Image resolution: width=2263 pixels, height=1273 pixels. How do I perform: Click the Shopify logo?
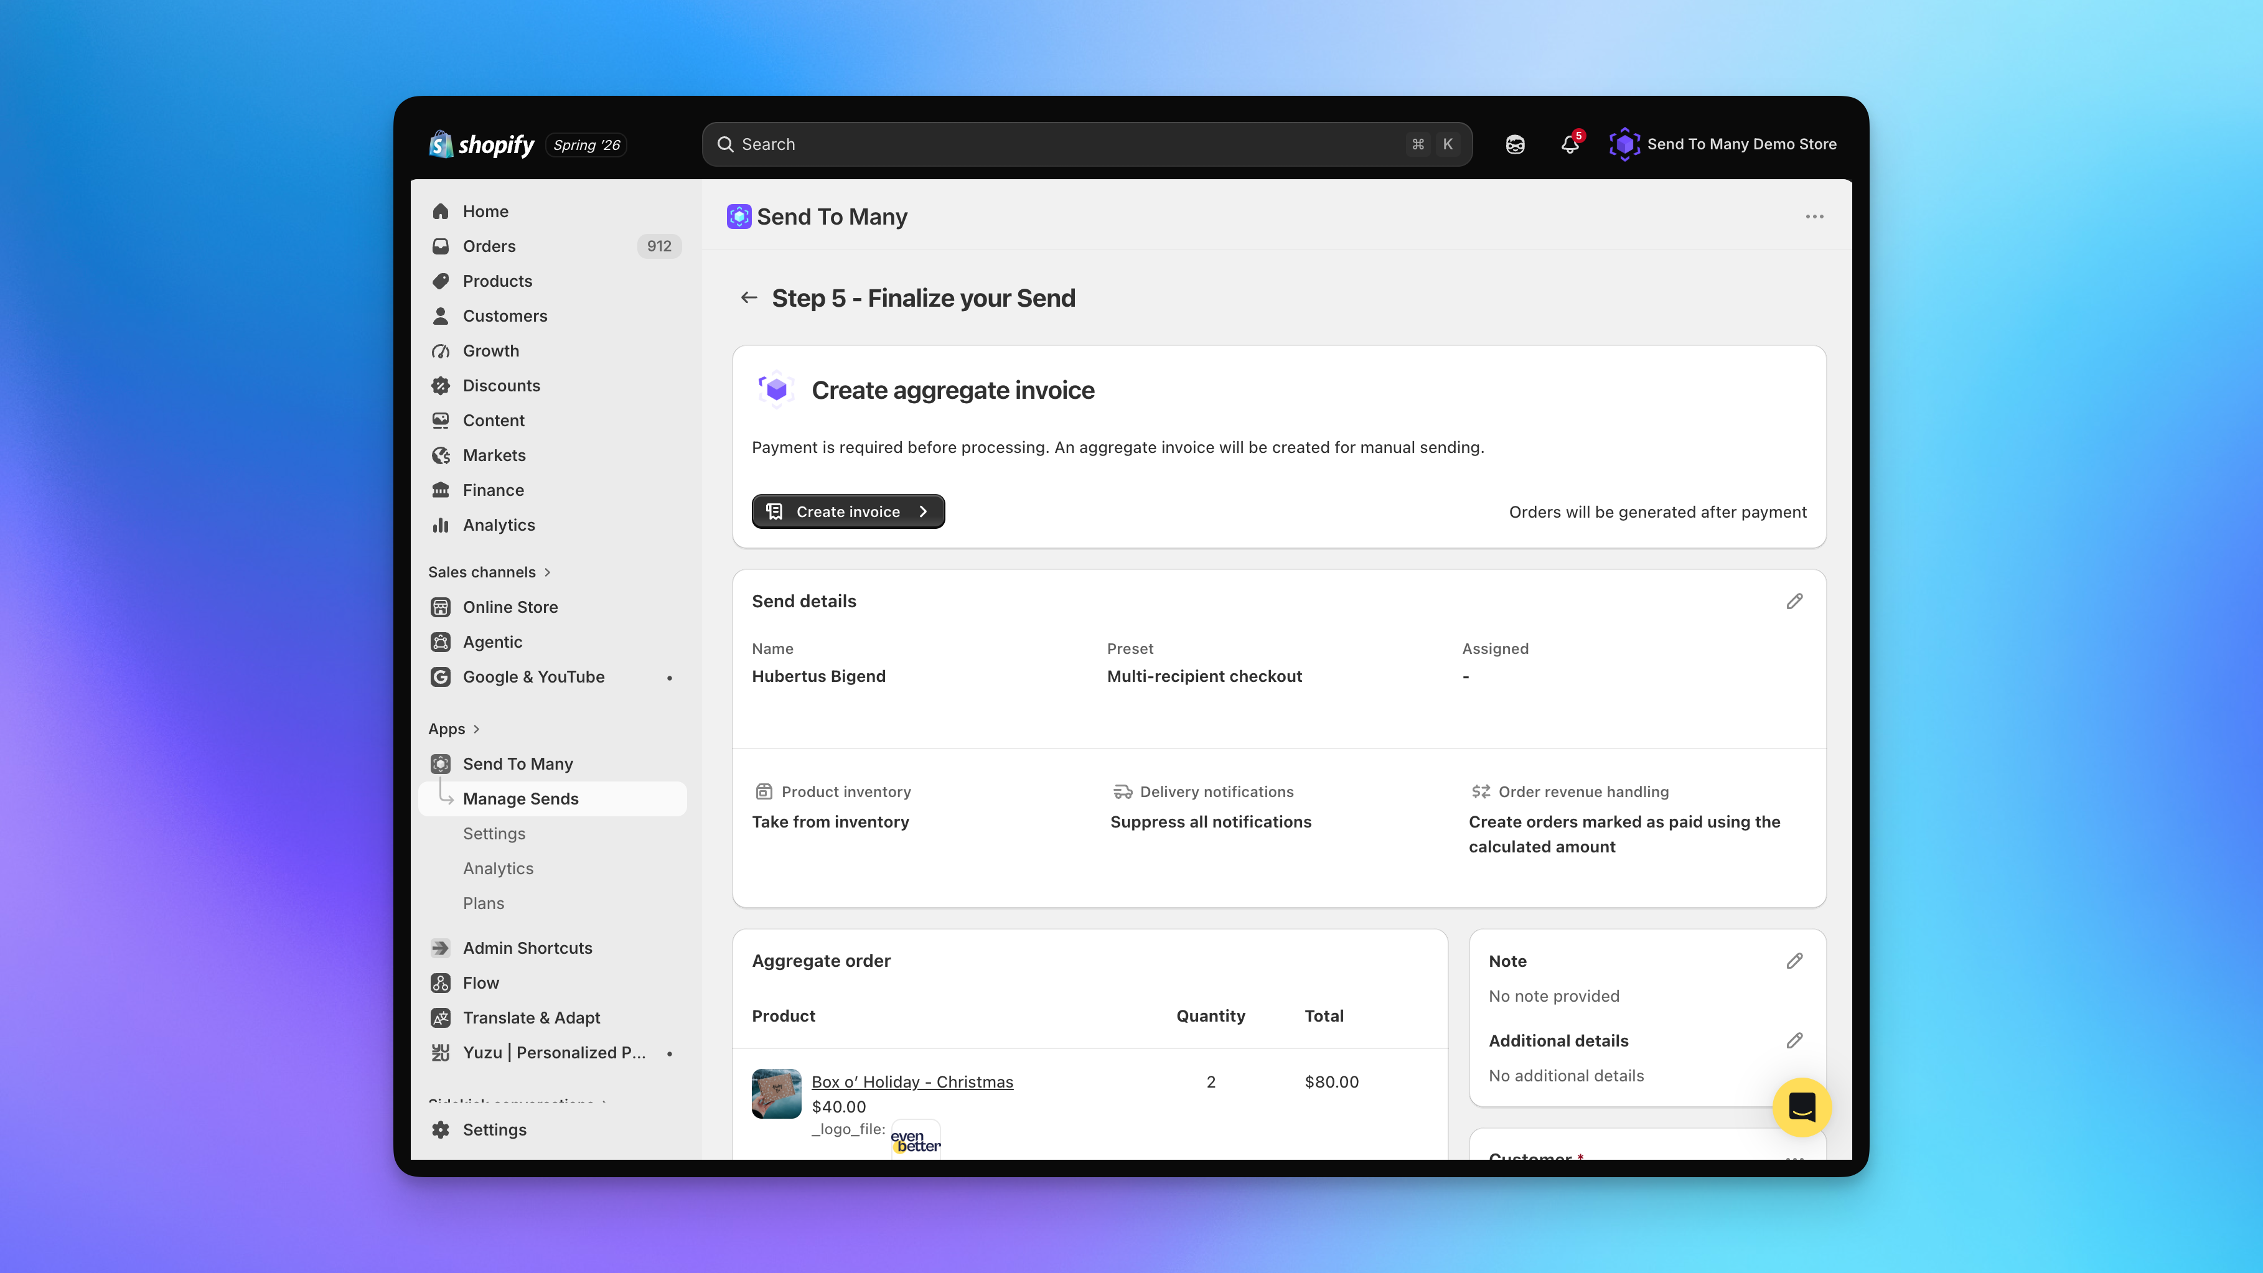pyautogui.click(x=481, y=144)
